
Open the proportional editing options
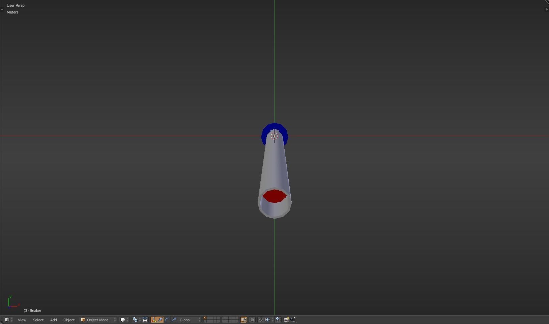(252, 320)
